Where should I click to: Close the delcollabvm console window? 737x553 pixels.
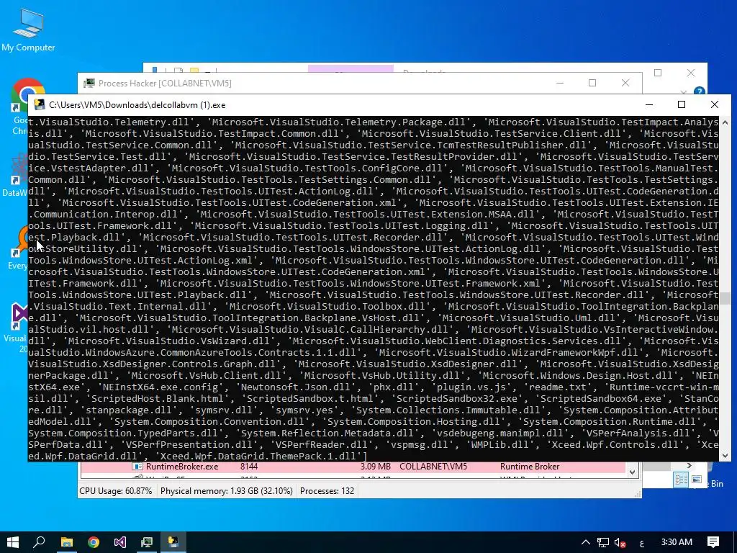coord(715,104)
